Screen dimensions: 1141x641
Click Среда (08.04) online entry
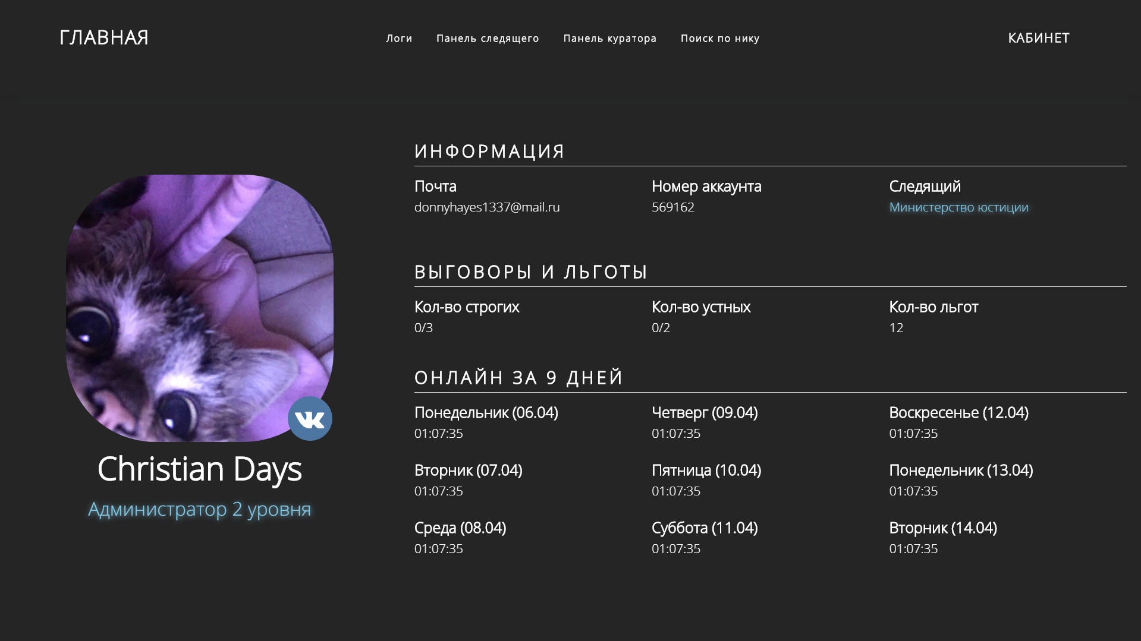pyautogui.click(x=460, y=528)
